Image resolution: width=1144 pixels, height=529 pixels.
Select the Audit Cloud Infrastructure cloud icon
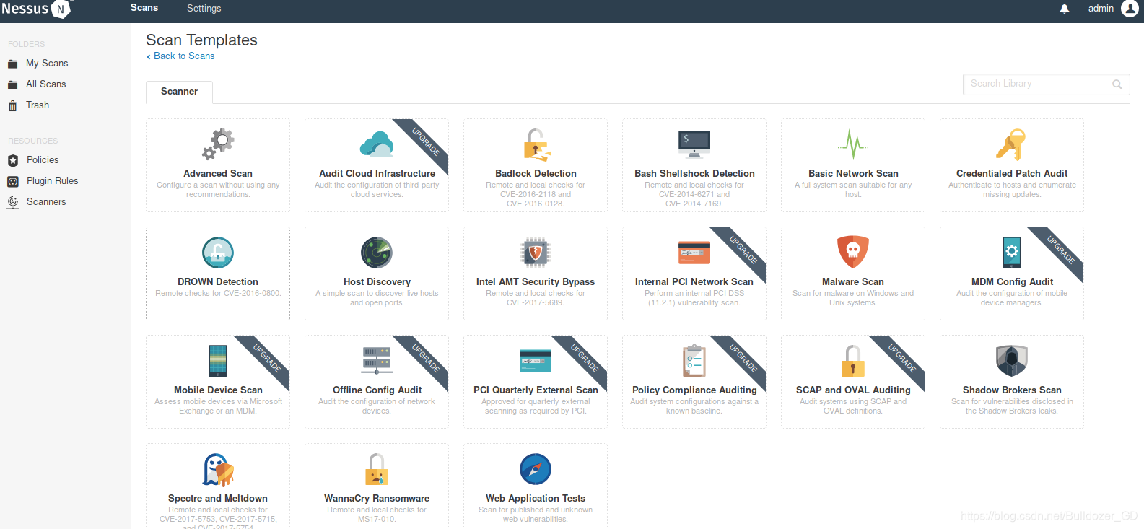pyautogui.click(x=377, y=144)
